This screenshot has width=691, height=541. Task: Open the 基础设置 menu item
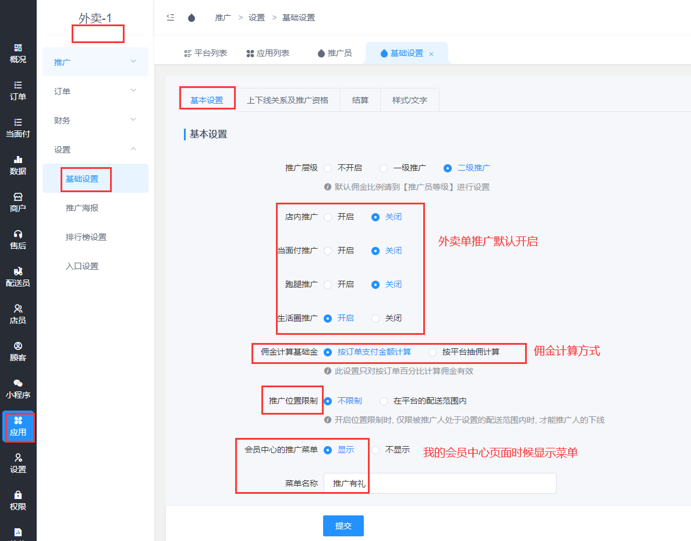95,178
